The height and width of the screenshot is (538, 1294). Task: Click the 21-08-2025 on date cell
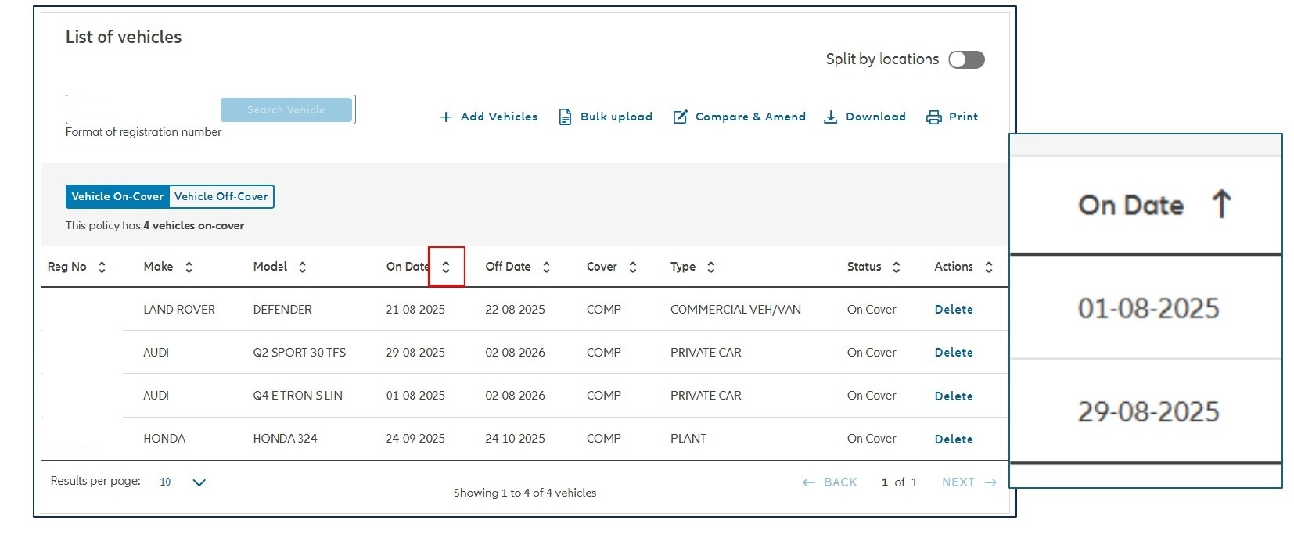pyautogui.click(x=415, y=310)
